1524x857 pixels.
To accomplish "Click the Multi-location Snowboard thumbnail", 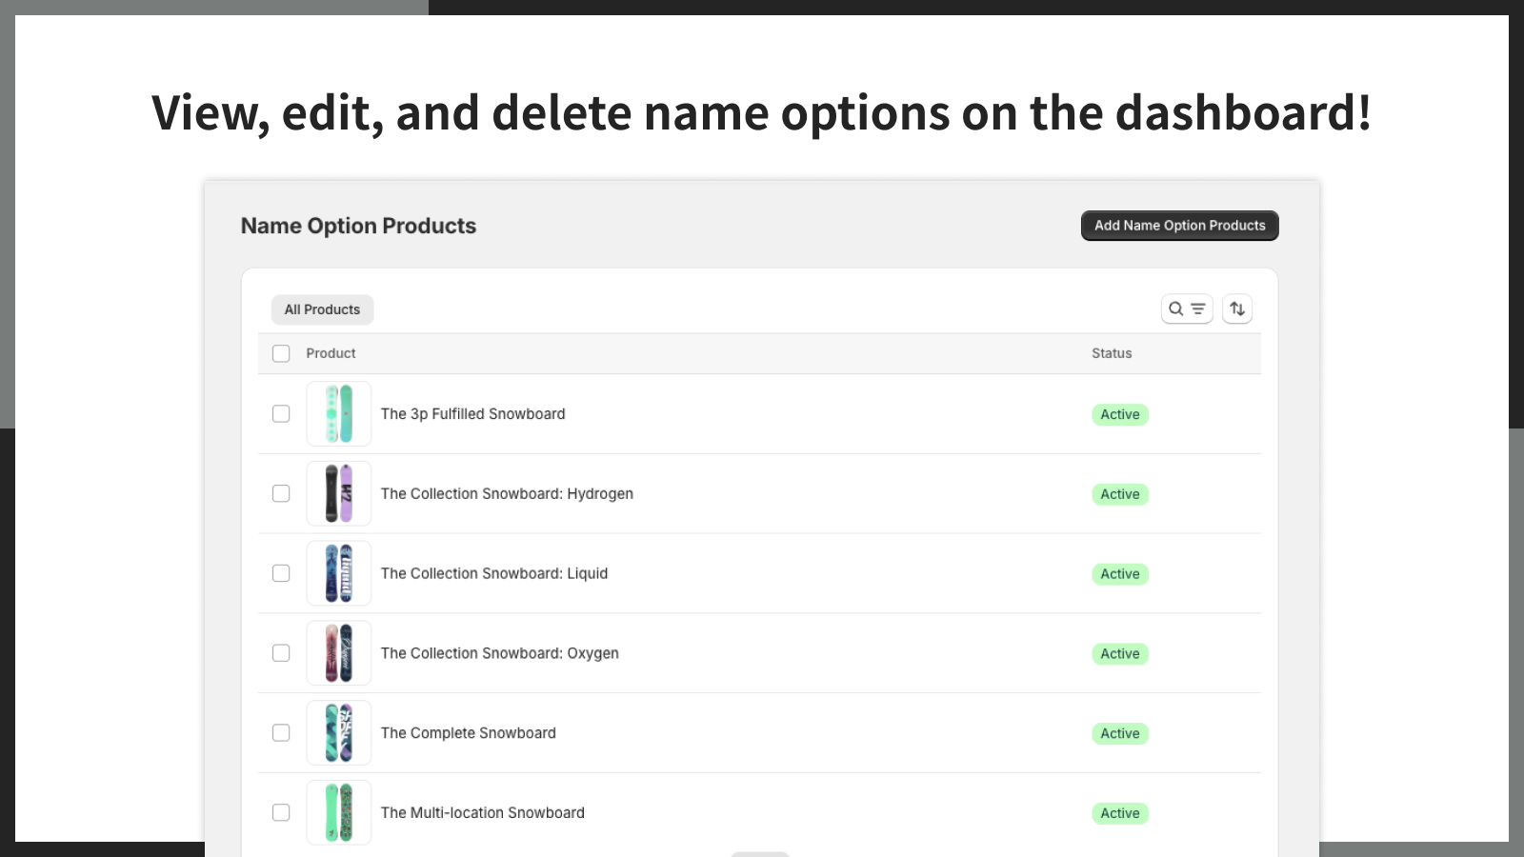I will (x=338, y=812).
